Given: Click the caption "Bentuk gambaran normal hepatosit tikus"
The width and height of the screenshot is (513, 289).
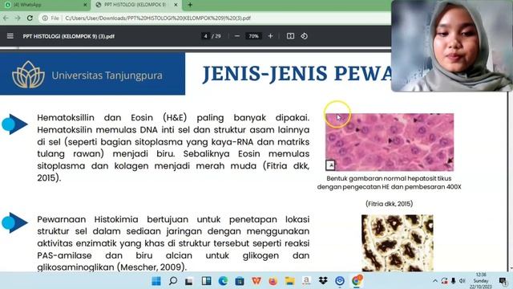Looking at the screenshot, I should [389, 178].
